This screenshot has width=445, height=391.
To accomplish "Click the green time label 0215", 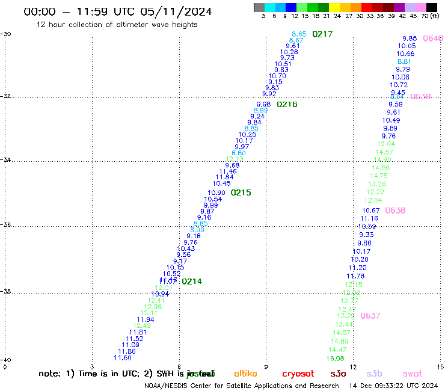I will click(x=241, y=193).
